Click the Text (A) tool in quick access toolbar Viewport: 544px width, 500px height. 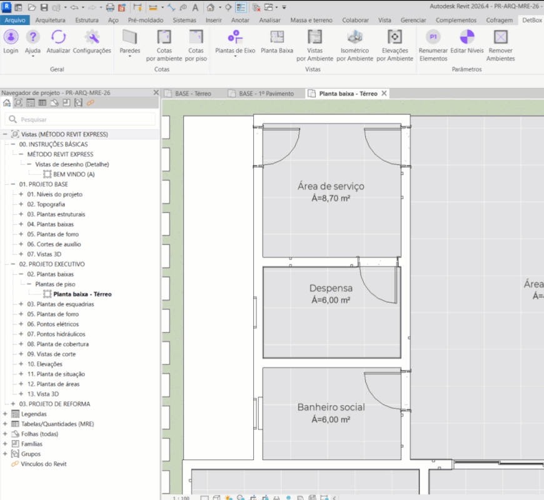(x=195, y=7)
